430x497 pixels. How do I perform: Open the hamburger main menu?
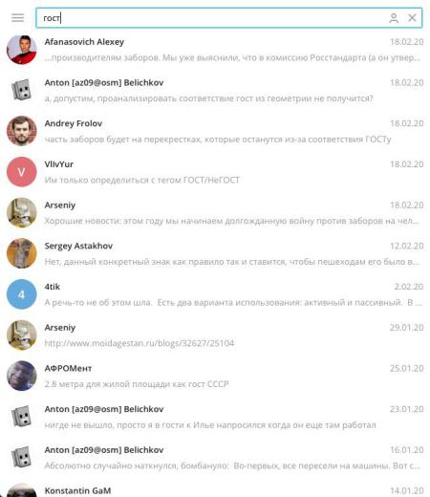17,18
